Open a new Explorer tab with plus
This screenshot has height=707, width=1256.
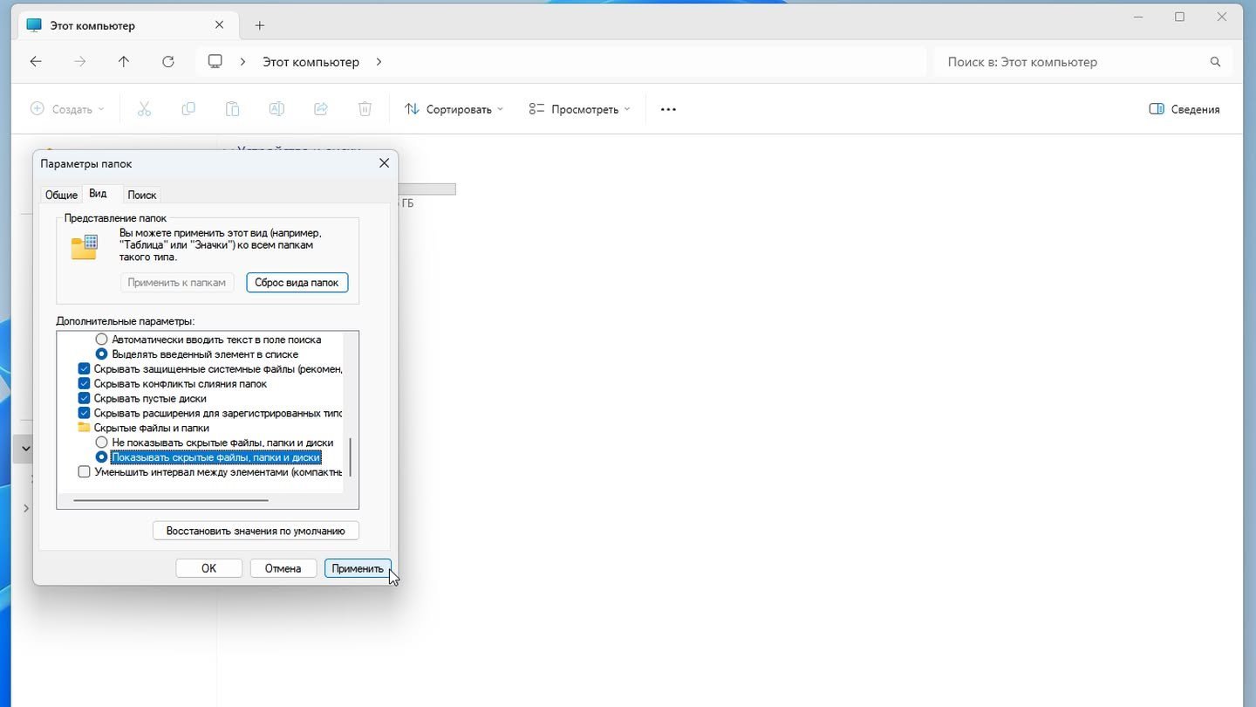tap(259, 25)
